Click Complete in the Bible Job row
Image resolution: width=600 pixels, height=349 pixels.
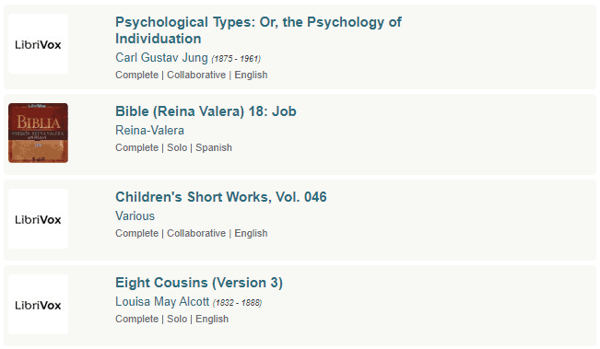(137, 147)
